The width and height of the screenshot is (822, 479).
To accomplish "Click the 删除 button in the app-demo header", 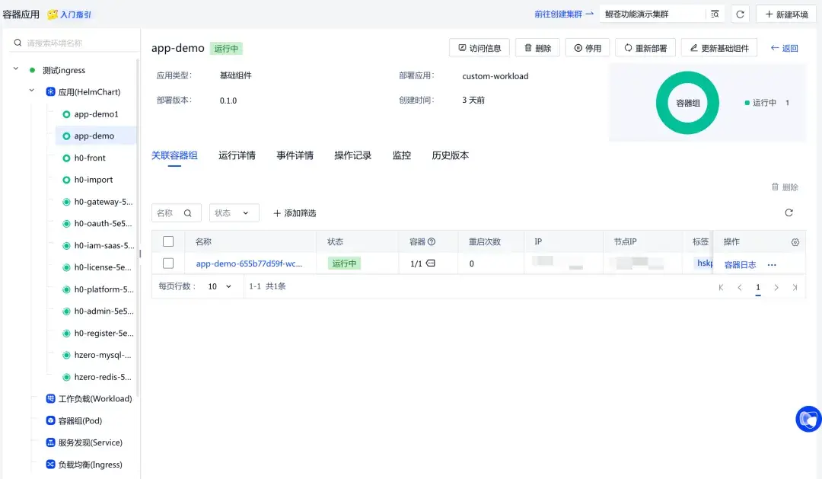I will [x=537, y=48].
